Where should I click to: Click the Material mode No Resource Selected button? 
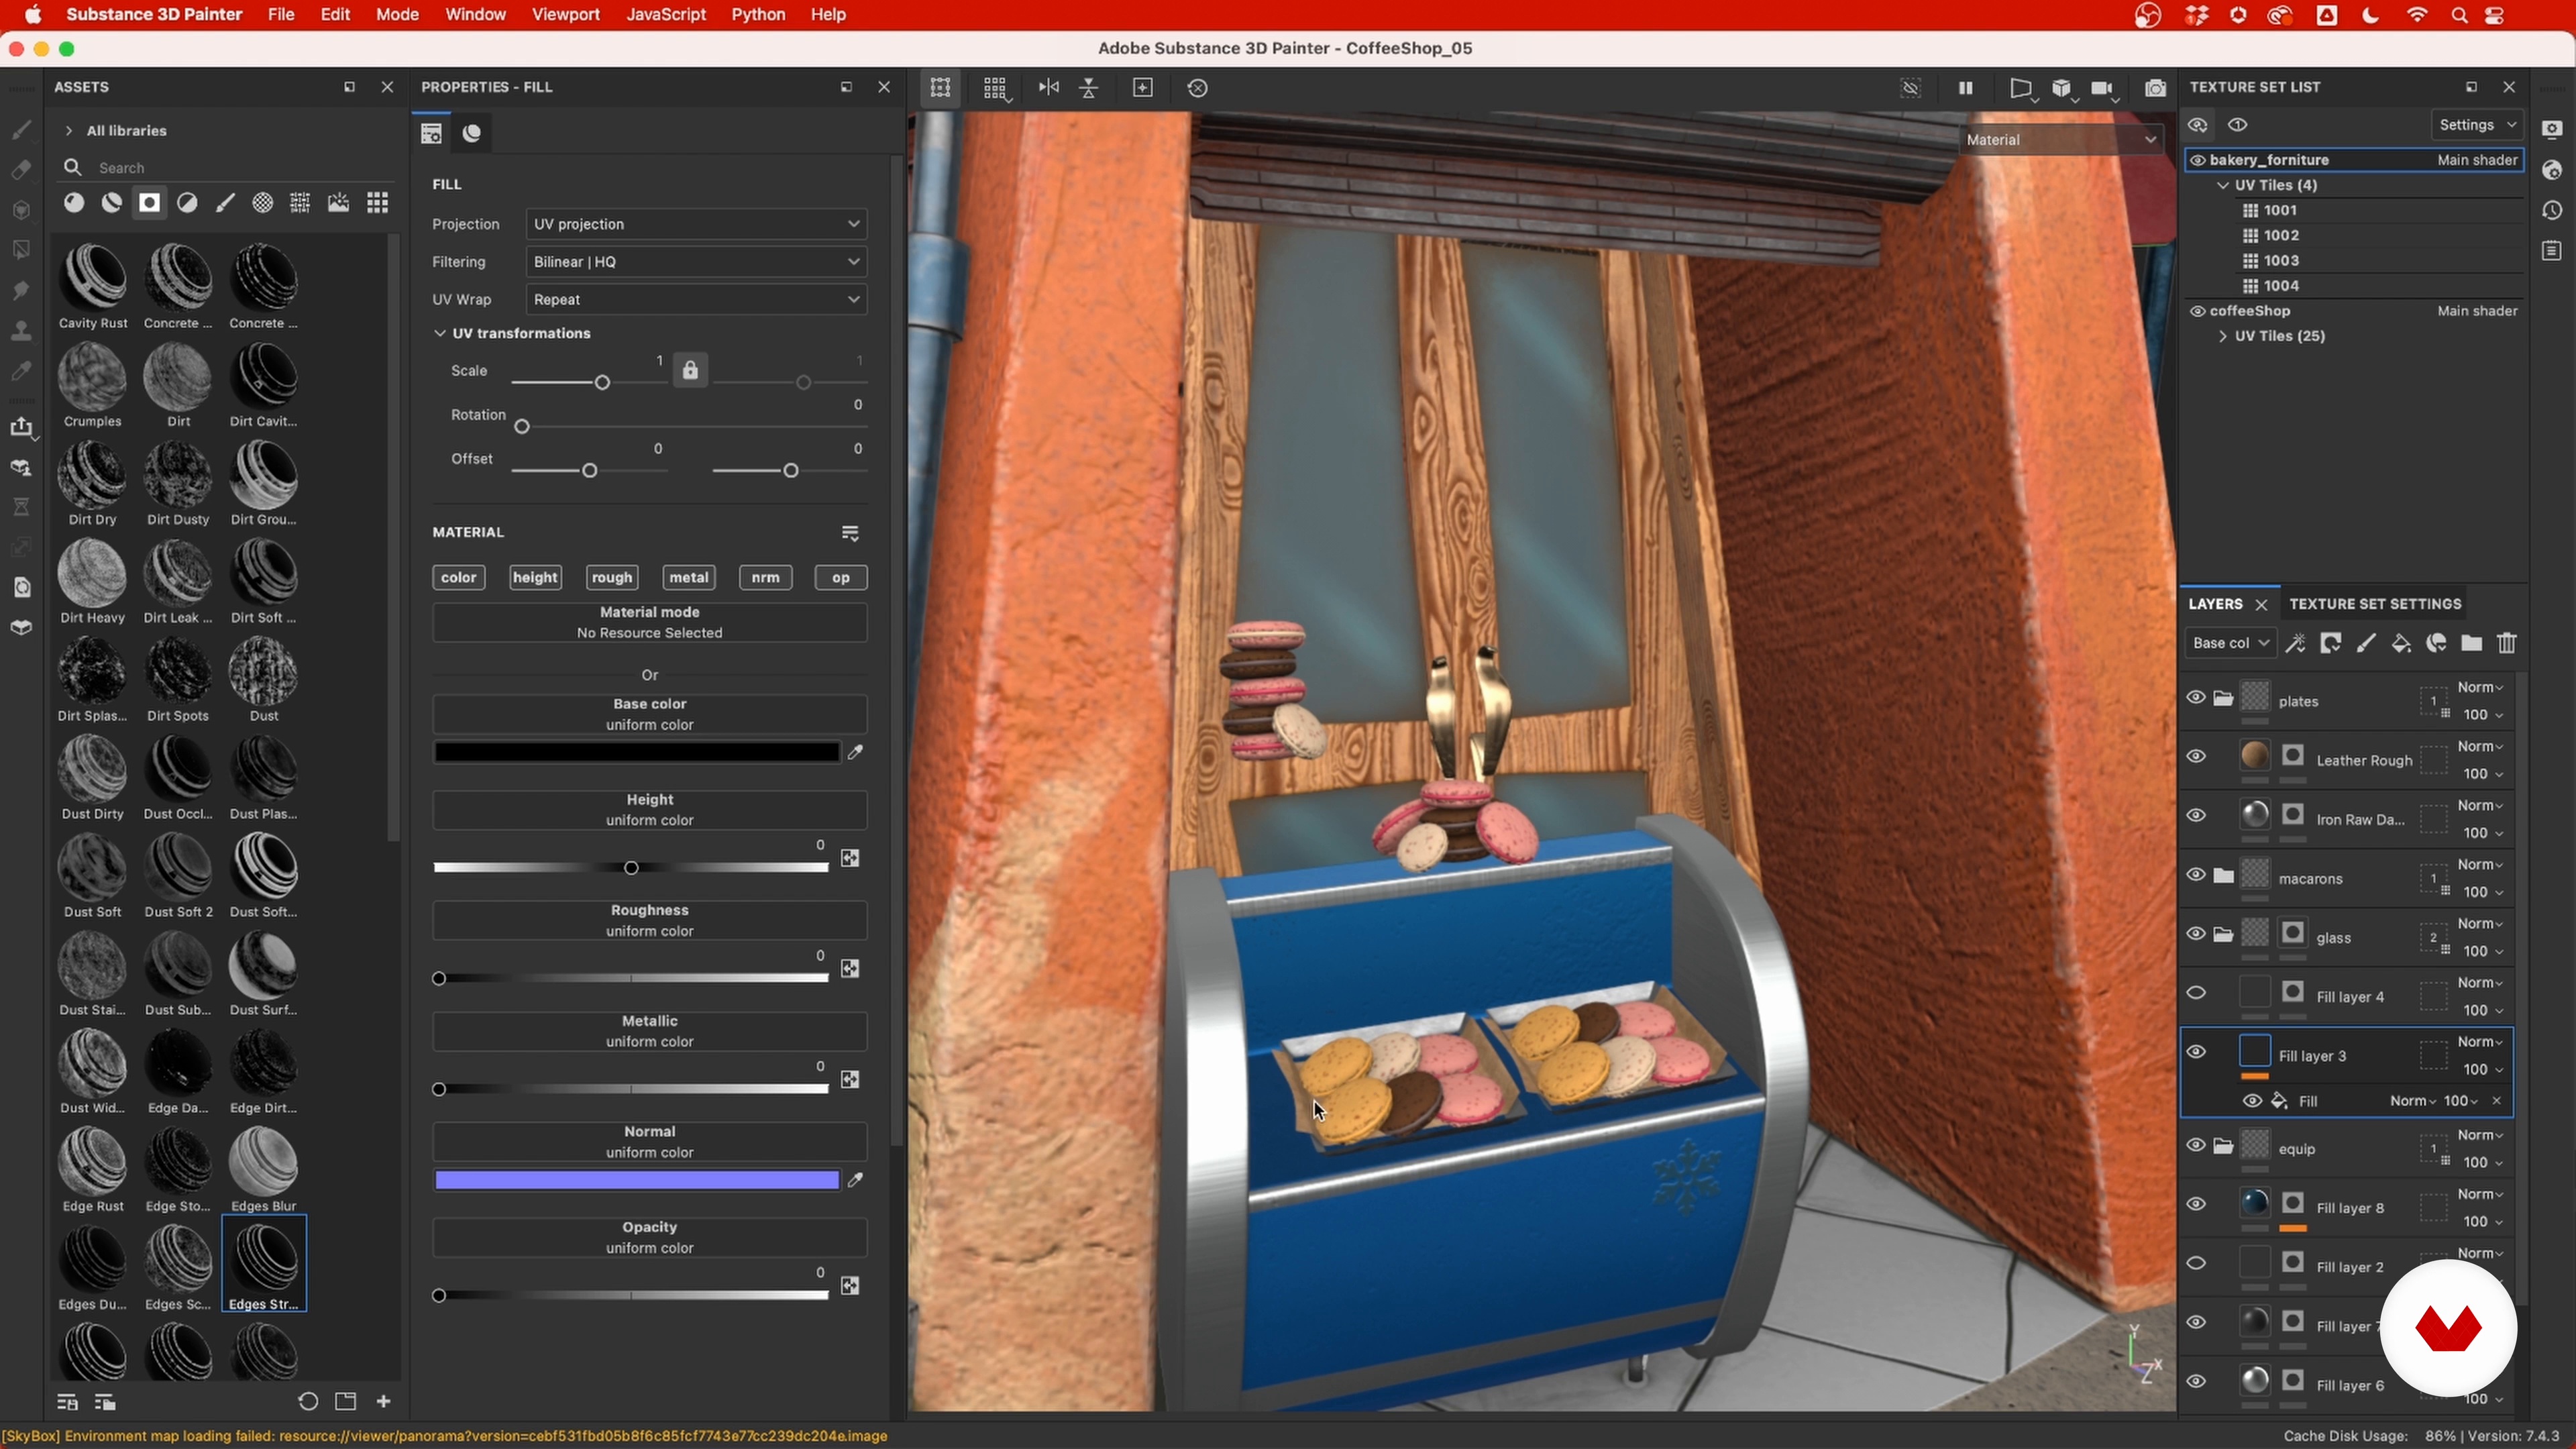[x=649, y=622]
